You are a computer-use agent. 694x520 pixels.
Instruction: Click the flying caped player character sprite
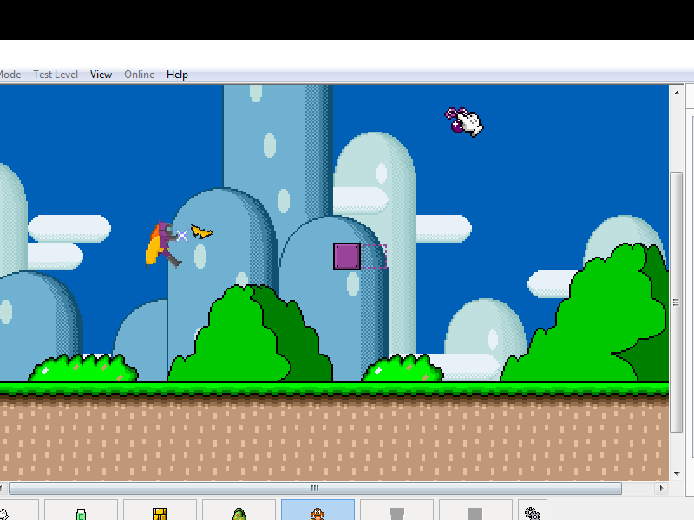pyautogui.click(x=162, y=244)
